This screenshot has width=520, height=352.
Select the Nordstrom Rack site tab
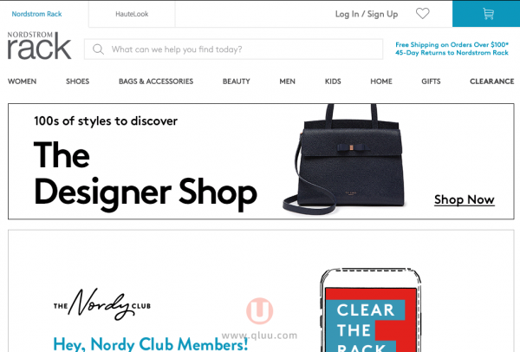click(36, 14)
